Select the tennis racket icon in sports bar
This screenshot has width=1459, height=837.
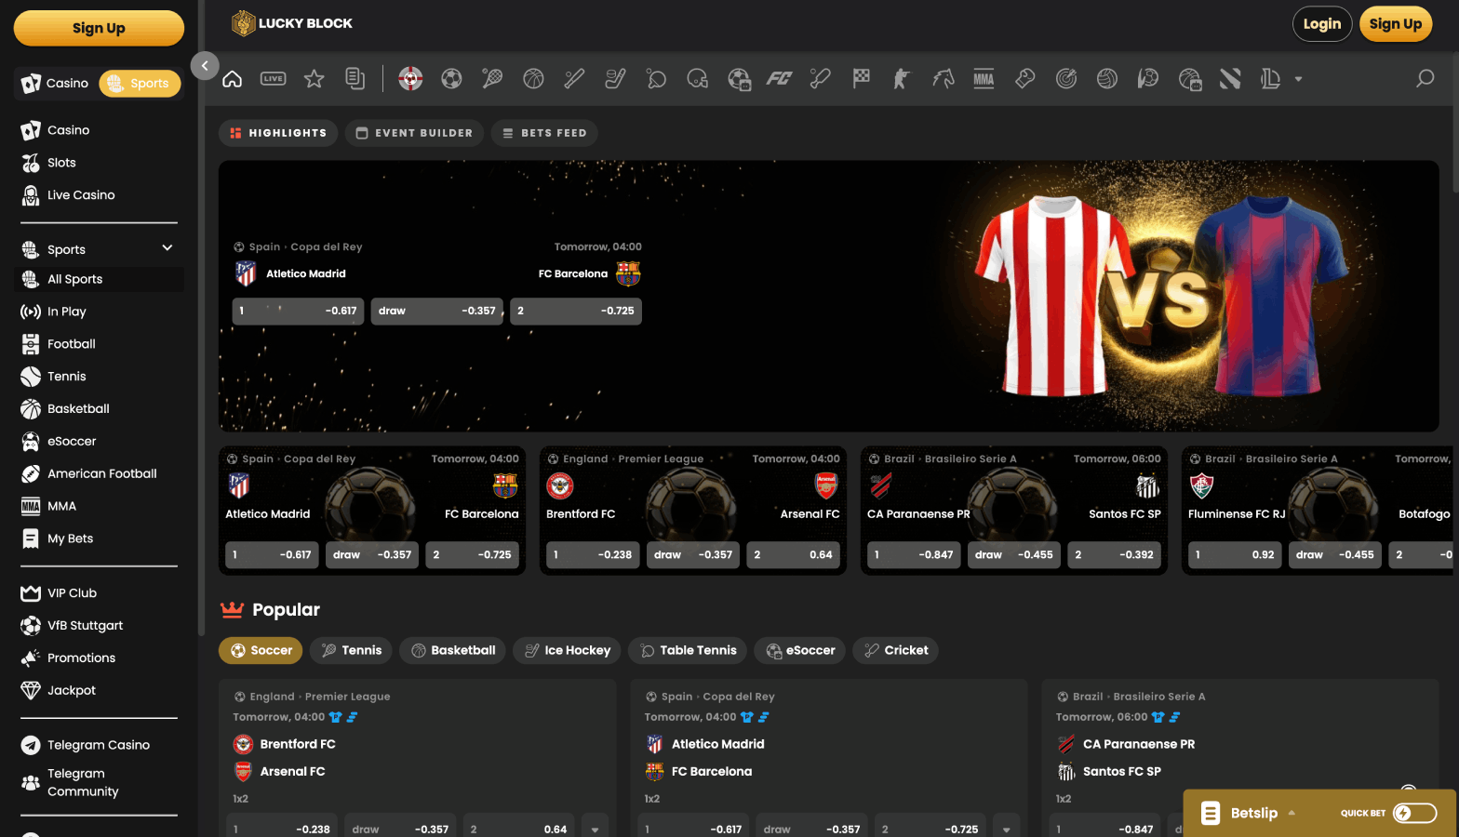tap(492, 79)
